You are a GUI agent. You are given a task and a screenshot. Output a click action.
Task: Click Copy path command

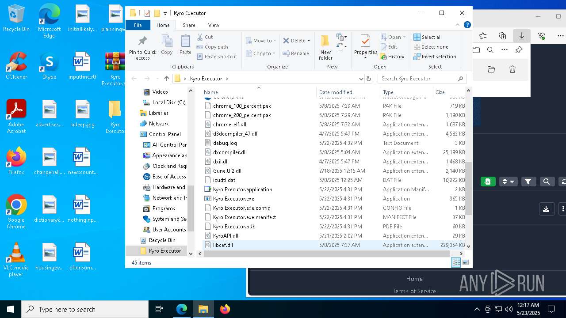[212, 47]
